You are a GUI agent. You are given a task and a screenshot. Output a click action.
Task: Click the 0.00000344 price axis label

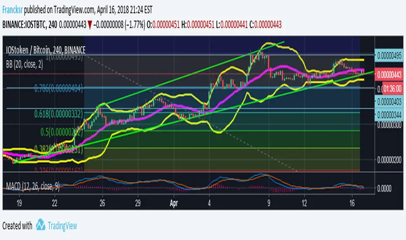pyautogui.click(x=389, y=114)
